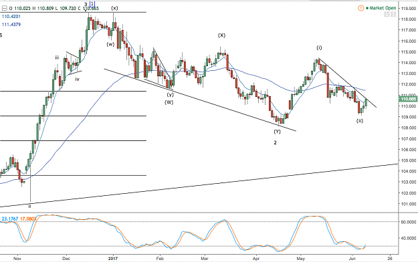Select the uppercase (W) wave label
This screenshot has height=262, width=418.
pyautogui.click(x=169, y=102)
